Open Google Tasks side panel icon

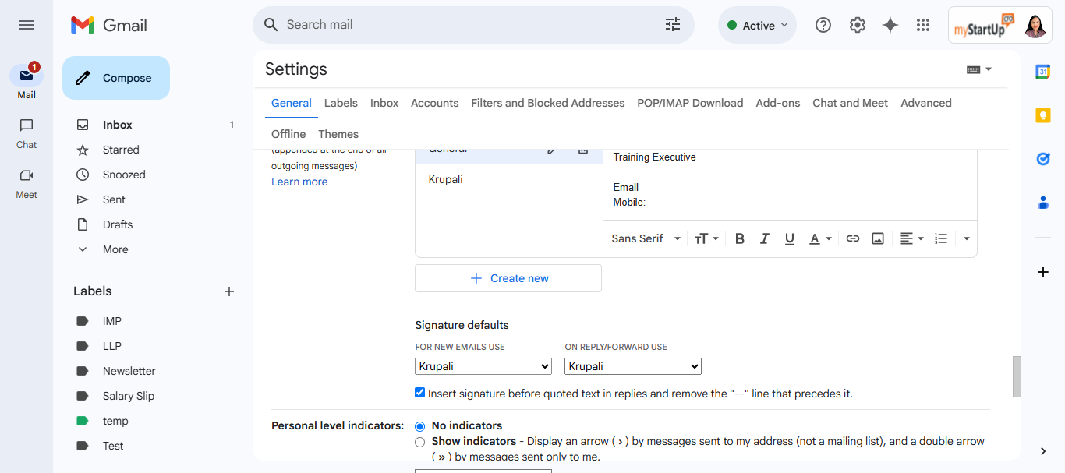1043,159
